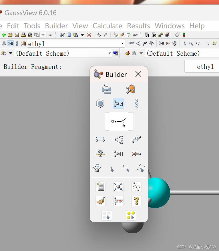Screen dimensions: 219x251
Task: Click the Open file folder icon
Action: pyautogui.click(x=10, y=35)
